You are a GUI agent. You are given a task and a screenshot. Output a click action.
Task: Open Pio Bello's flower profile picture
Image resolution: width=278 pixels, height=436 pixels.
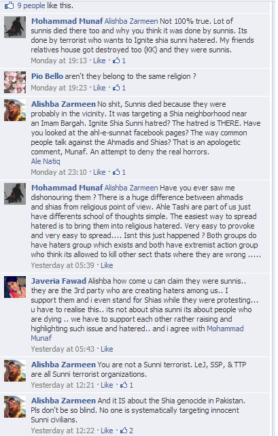(15, 82)
